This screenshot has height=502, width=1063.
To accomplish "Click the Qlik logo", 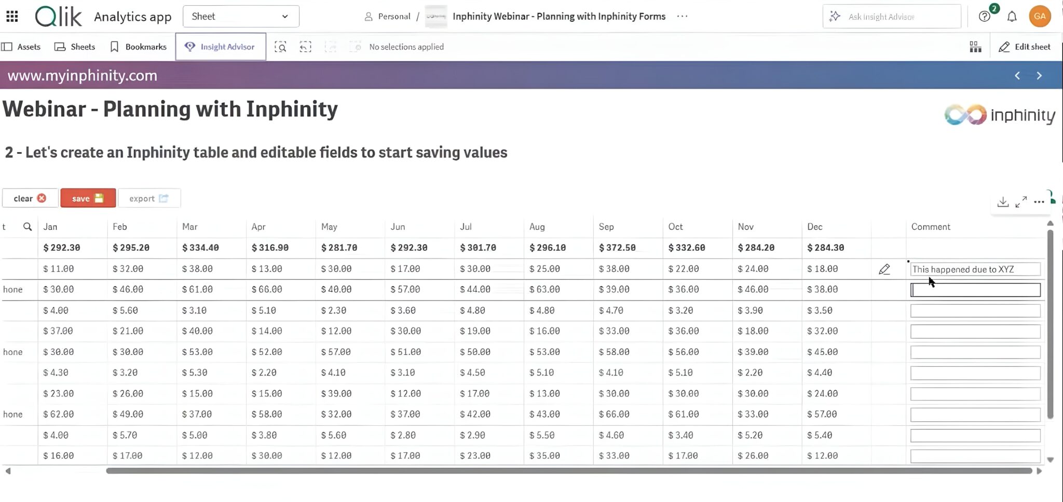I will click(x=58, y=17).
